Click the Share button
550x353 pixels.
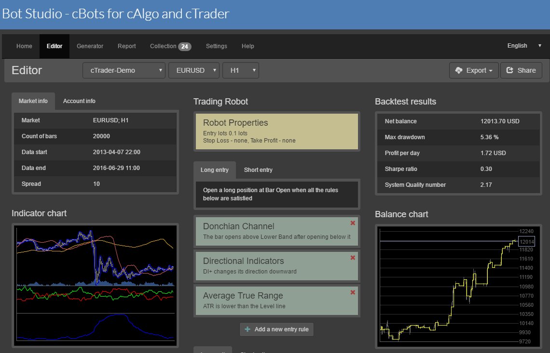[521, 70]
